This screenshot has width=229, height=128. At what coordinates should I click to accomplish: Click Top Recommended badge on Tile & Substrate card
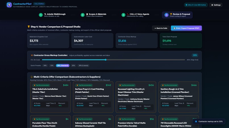(x=41, y=85)
